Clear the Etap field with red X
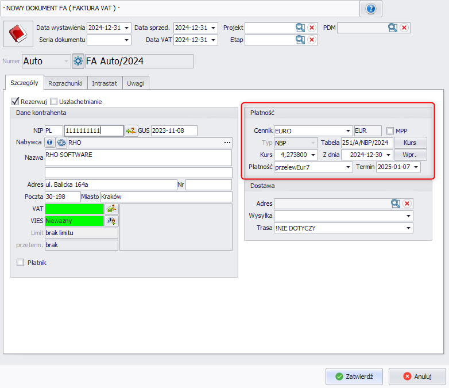 [312, 40]
